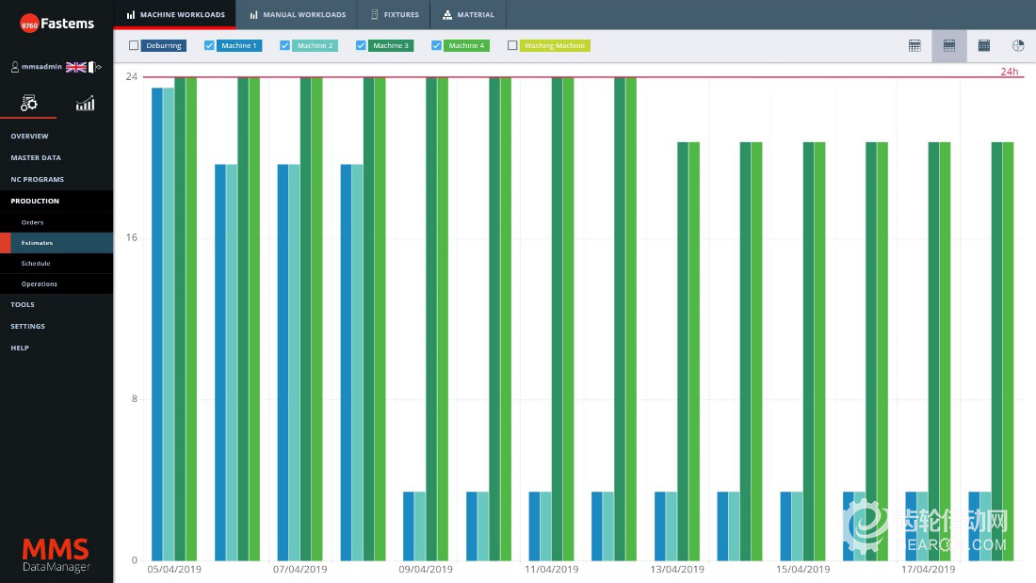Image resolution: width=1036 pixels, height=583 pixels.
Task: Open the Orders submenu item
Action: (33, 222)
